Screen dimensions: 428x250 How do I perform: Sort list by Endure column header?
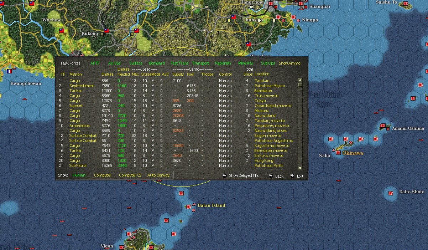pyautogui.click(x=108, y=74)
